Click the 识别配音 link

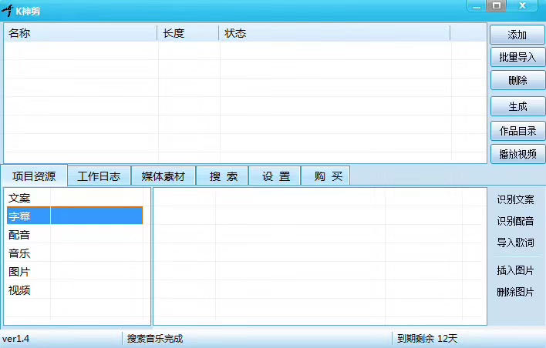tap(515, 221)
